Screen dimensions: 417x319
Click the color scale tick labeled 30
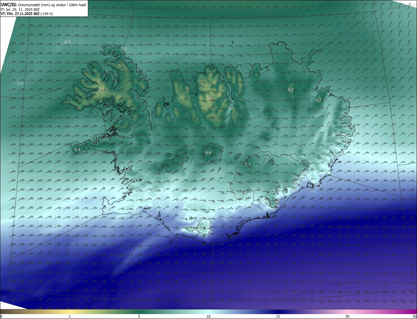pos(347,316)
